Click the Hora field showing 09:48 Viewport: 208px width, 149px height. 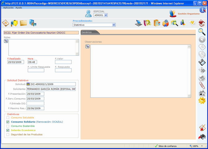click(x=32, y=62)
